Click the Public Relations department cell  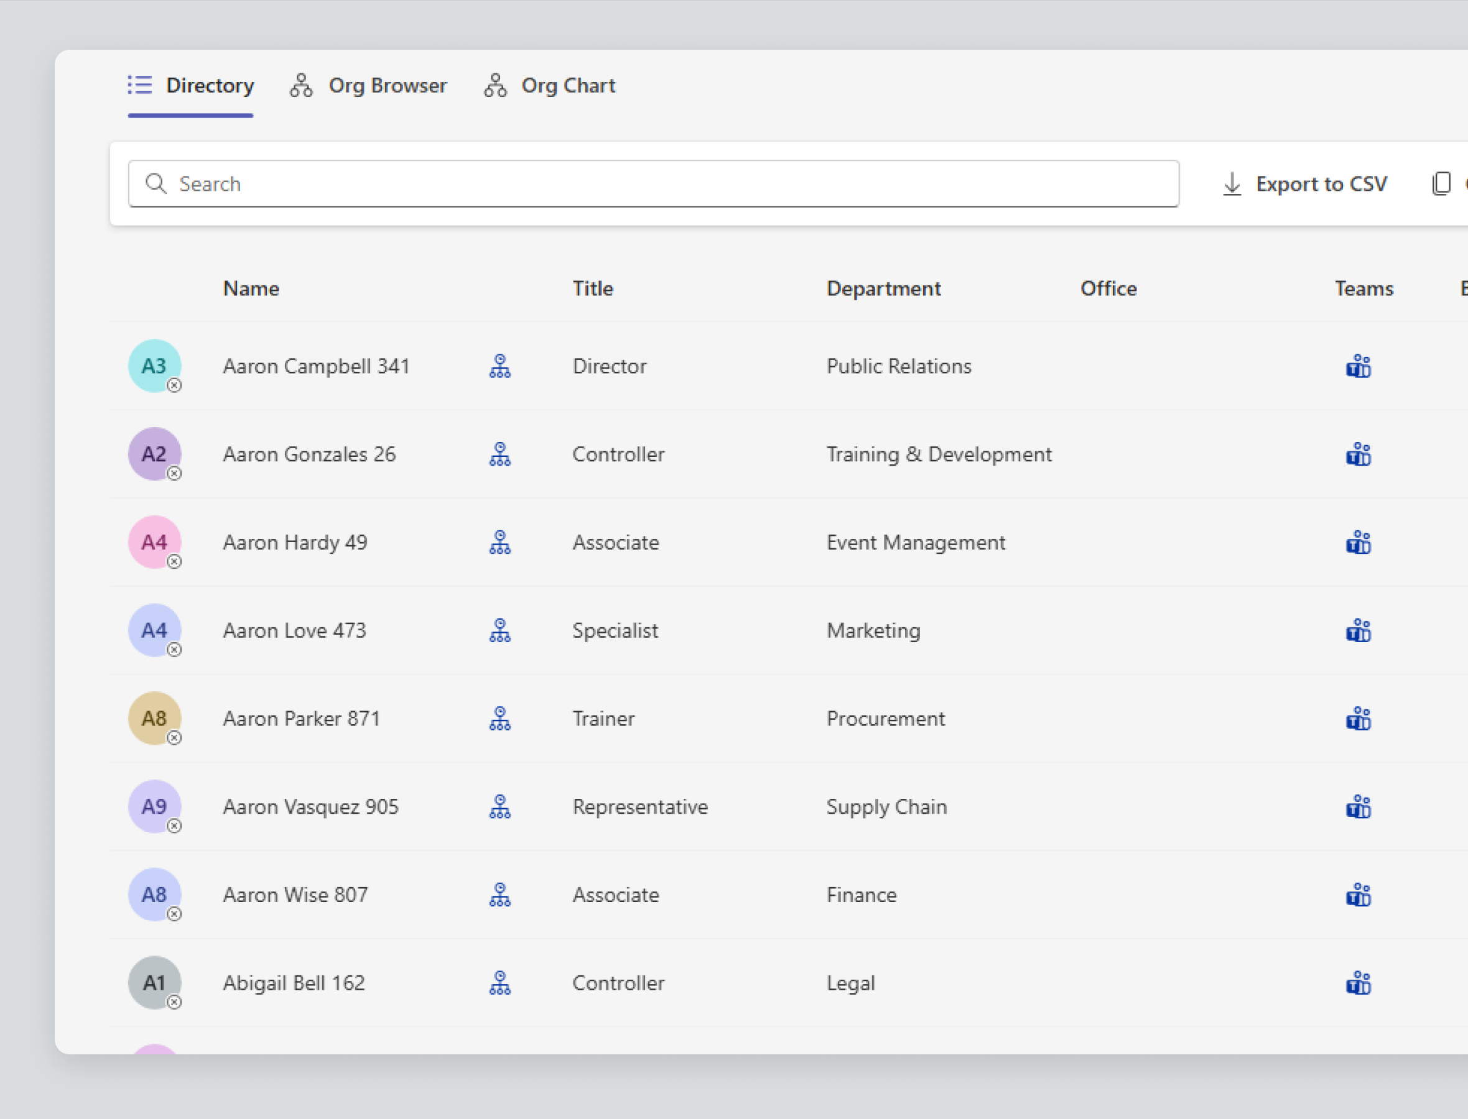899,366
